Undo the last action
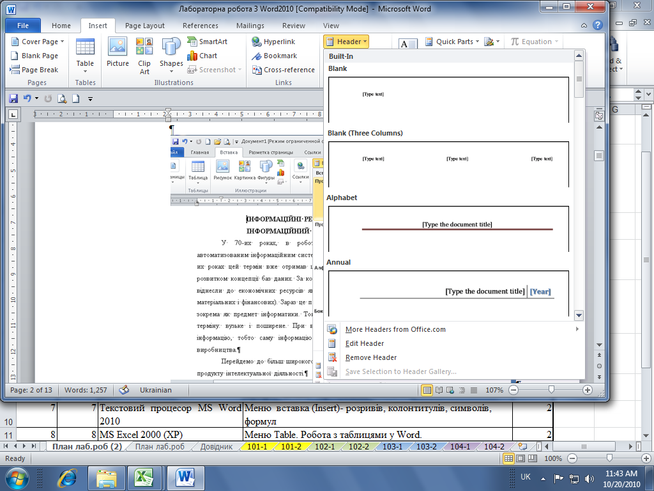Image resolution: width=654 pixels, height=491 pixels. (x=27, y=98)
